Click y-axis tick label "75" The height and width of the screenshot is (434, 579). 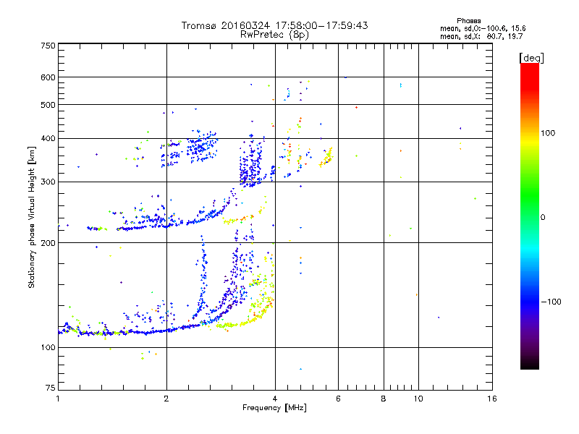click(51, 388)
